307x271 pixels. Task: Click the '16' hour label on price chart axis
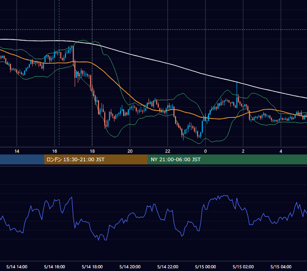pyautogui.click(x=55, y=151)
